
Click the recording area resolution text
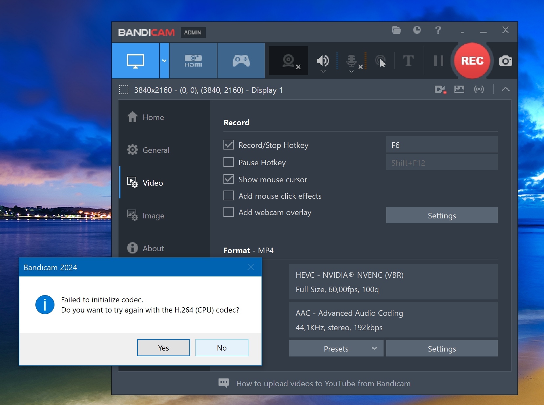[x=208, y=90]
